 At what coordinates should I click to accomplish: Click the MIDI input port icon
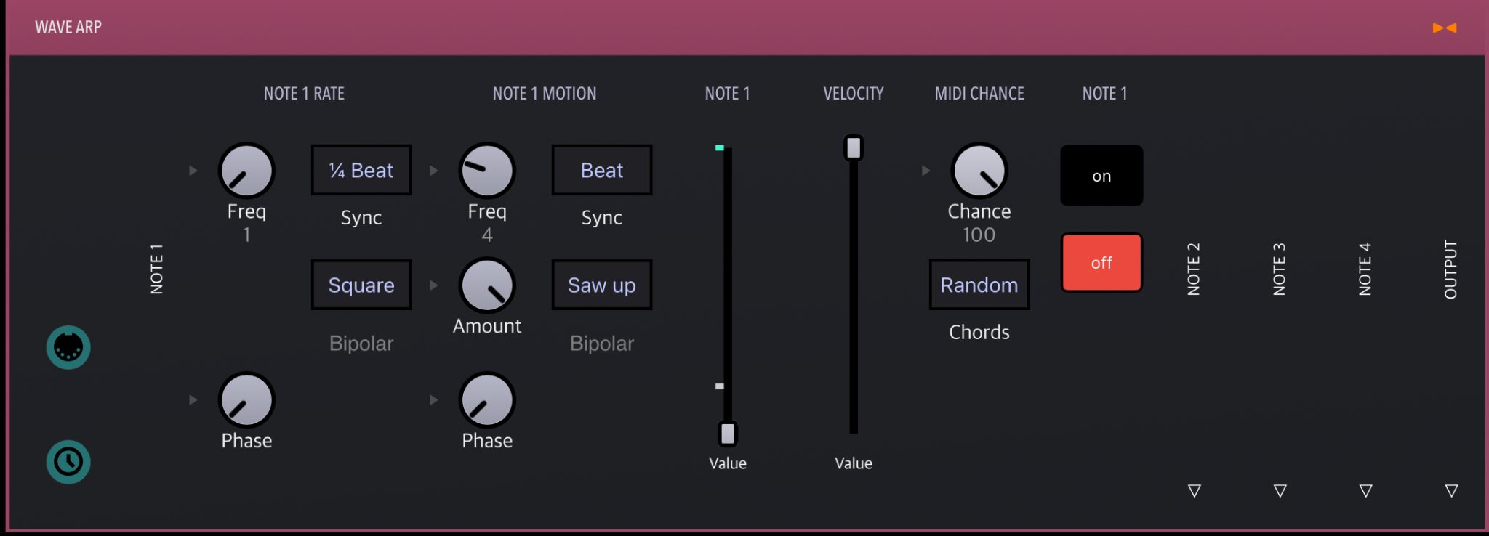point(68,347)
